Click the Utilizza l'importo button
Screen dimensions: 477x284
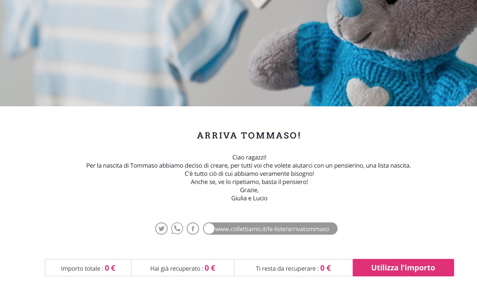click(403, 268)
